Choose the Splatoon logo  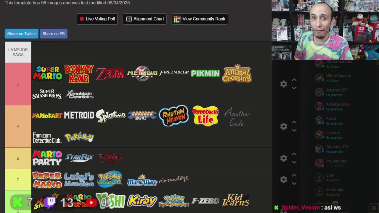tap(110, 116)
